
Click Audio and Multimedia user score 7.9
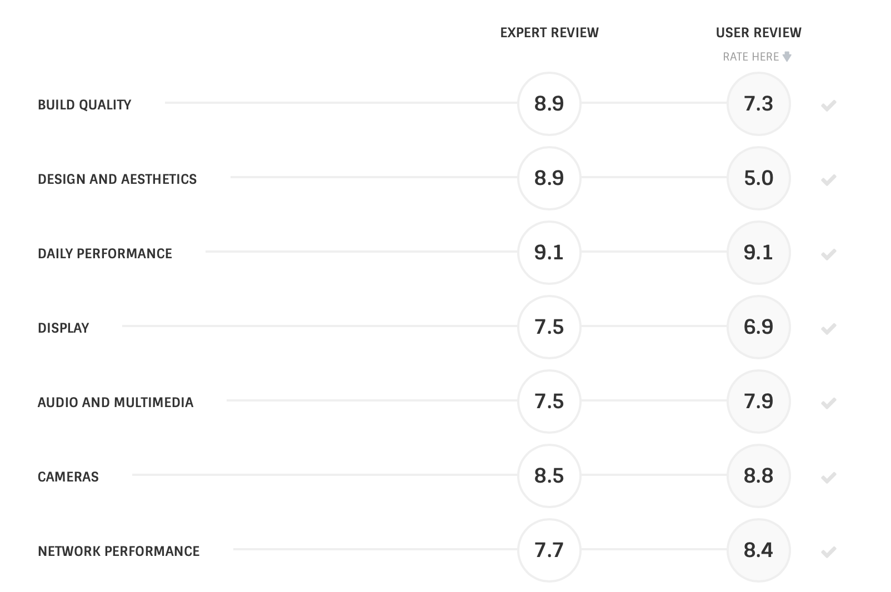tap(758, 402)
